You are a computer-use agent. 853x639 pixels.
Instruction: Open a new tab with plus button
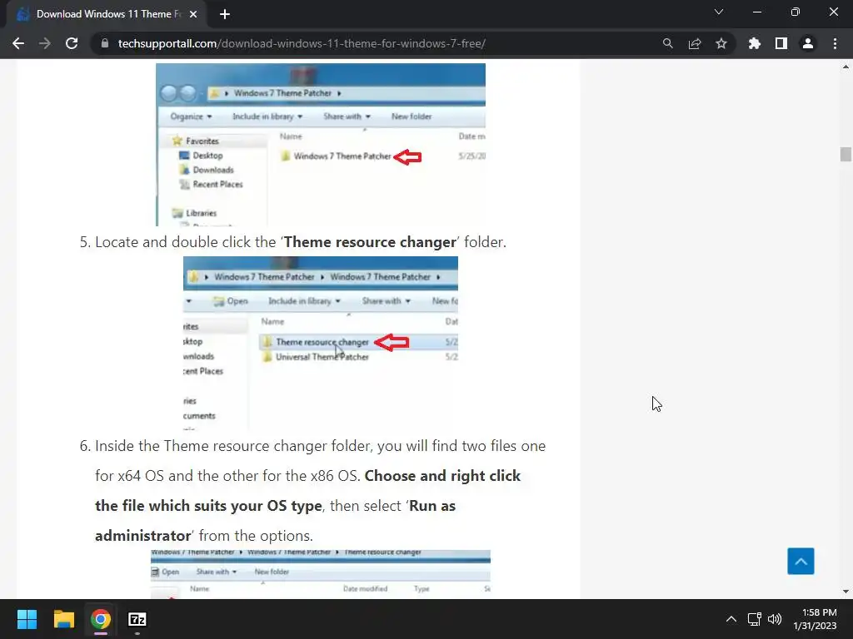click(x=225, y=14)
